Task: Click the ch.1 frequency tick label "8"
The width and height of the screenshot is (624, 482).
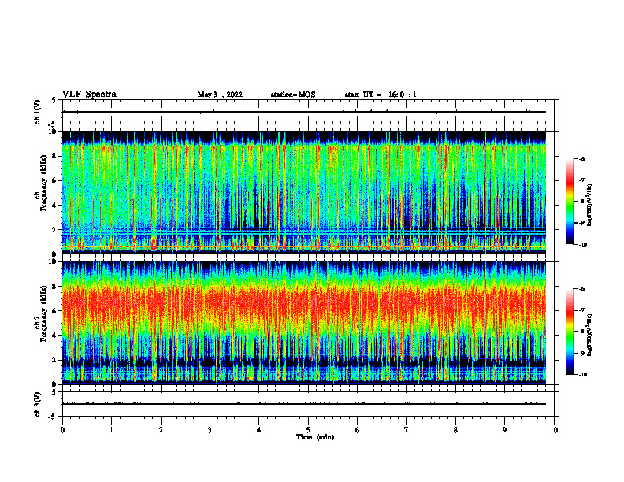Action: [54, 156]
